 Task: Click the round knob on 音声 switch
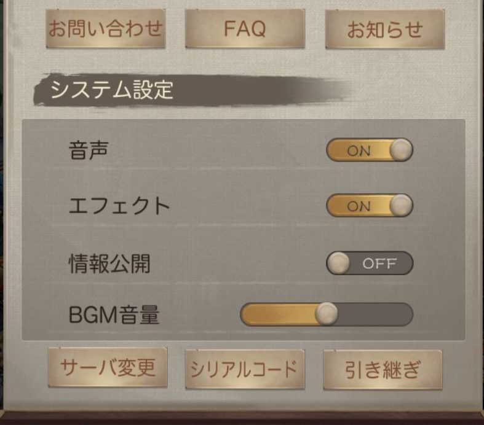pyautogui.click(x=401, y=150)
